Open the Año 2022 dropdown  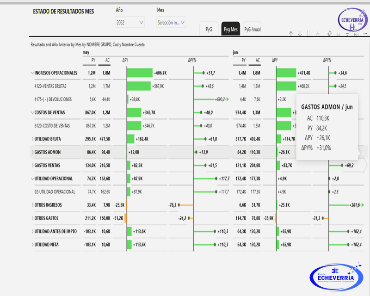tap(129, 22)
